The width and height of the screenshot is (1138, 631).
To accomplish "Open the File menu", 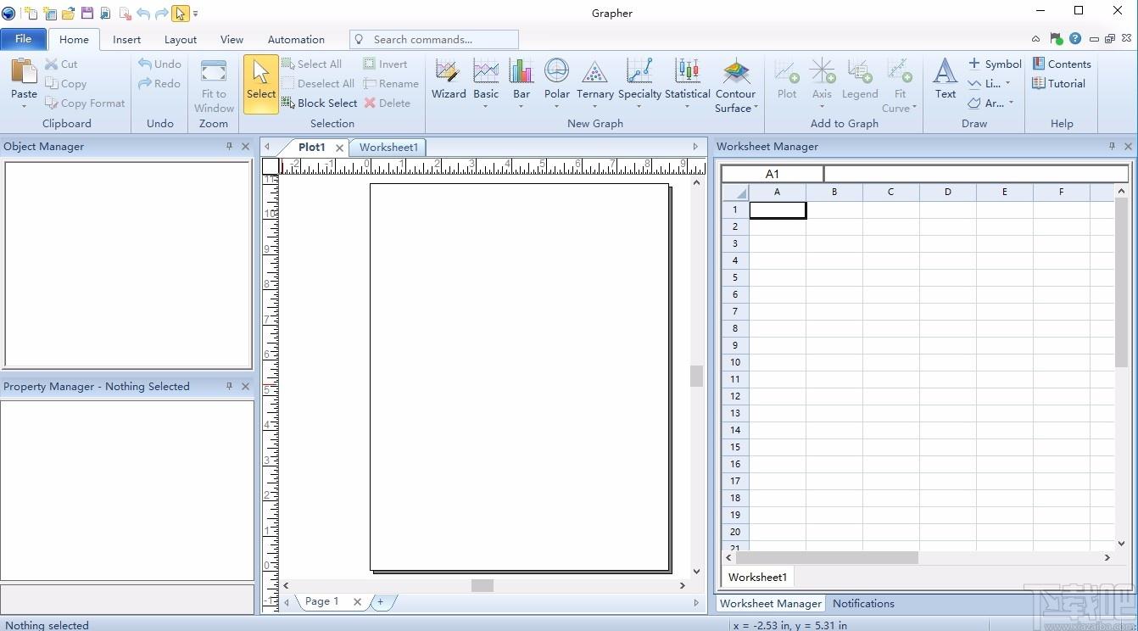I will point(23,39).
